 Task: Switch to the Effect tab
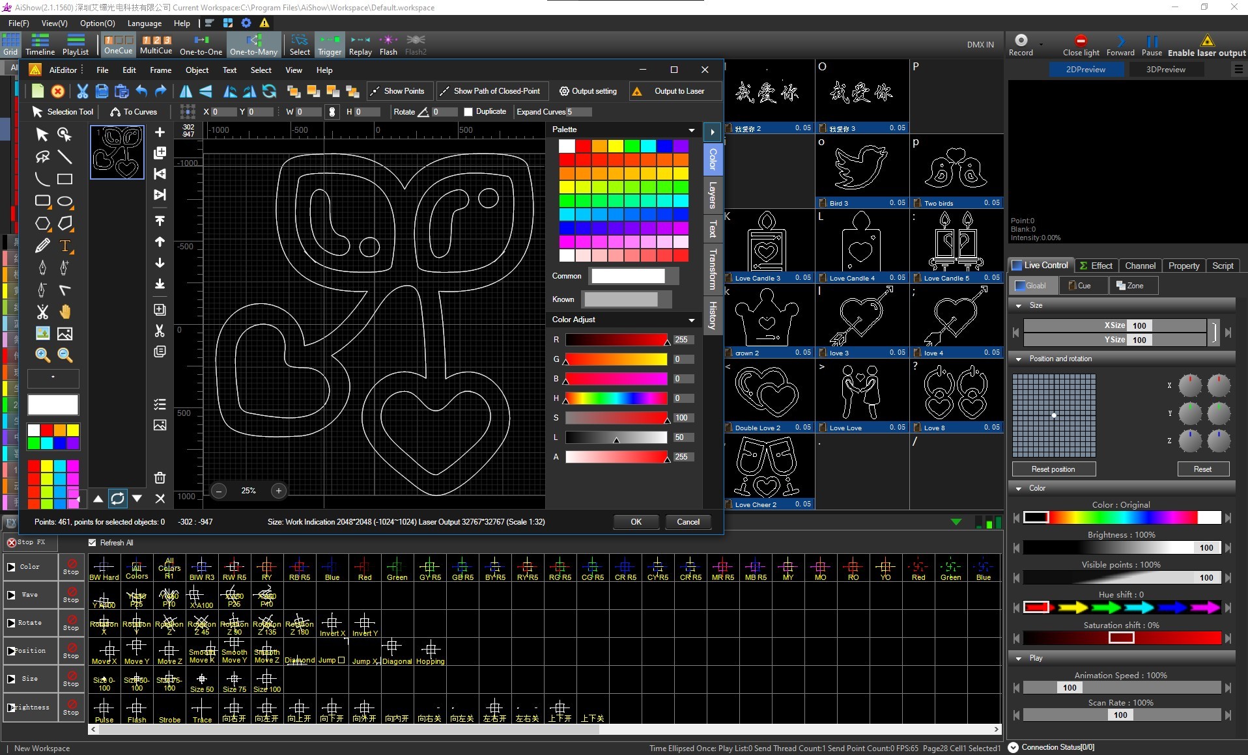[1096, 266]
